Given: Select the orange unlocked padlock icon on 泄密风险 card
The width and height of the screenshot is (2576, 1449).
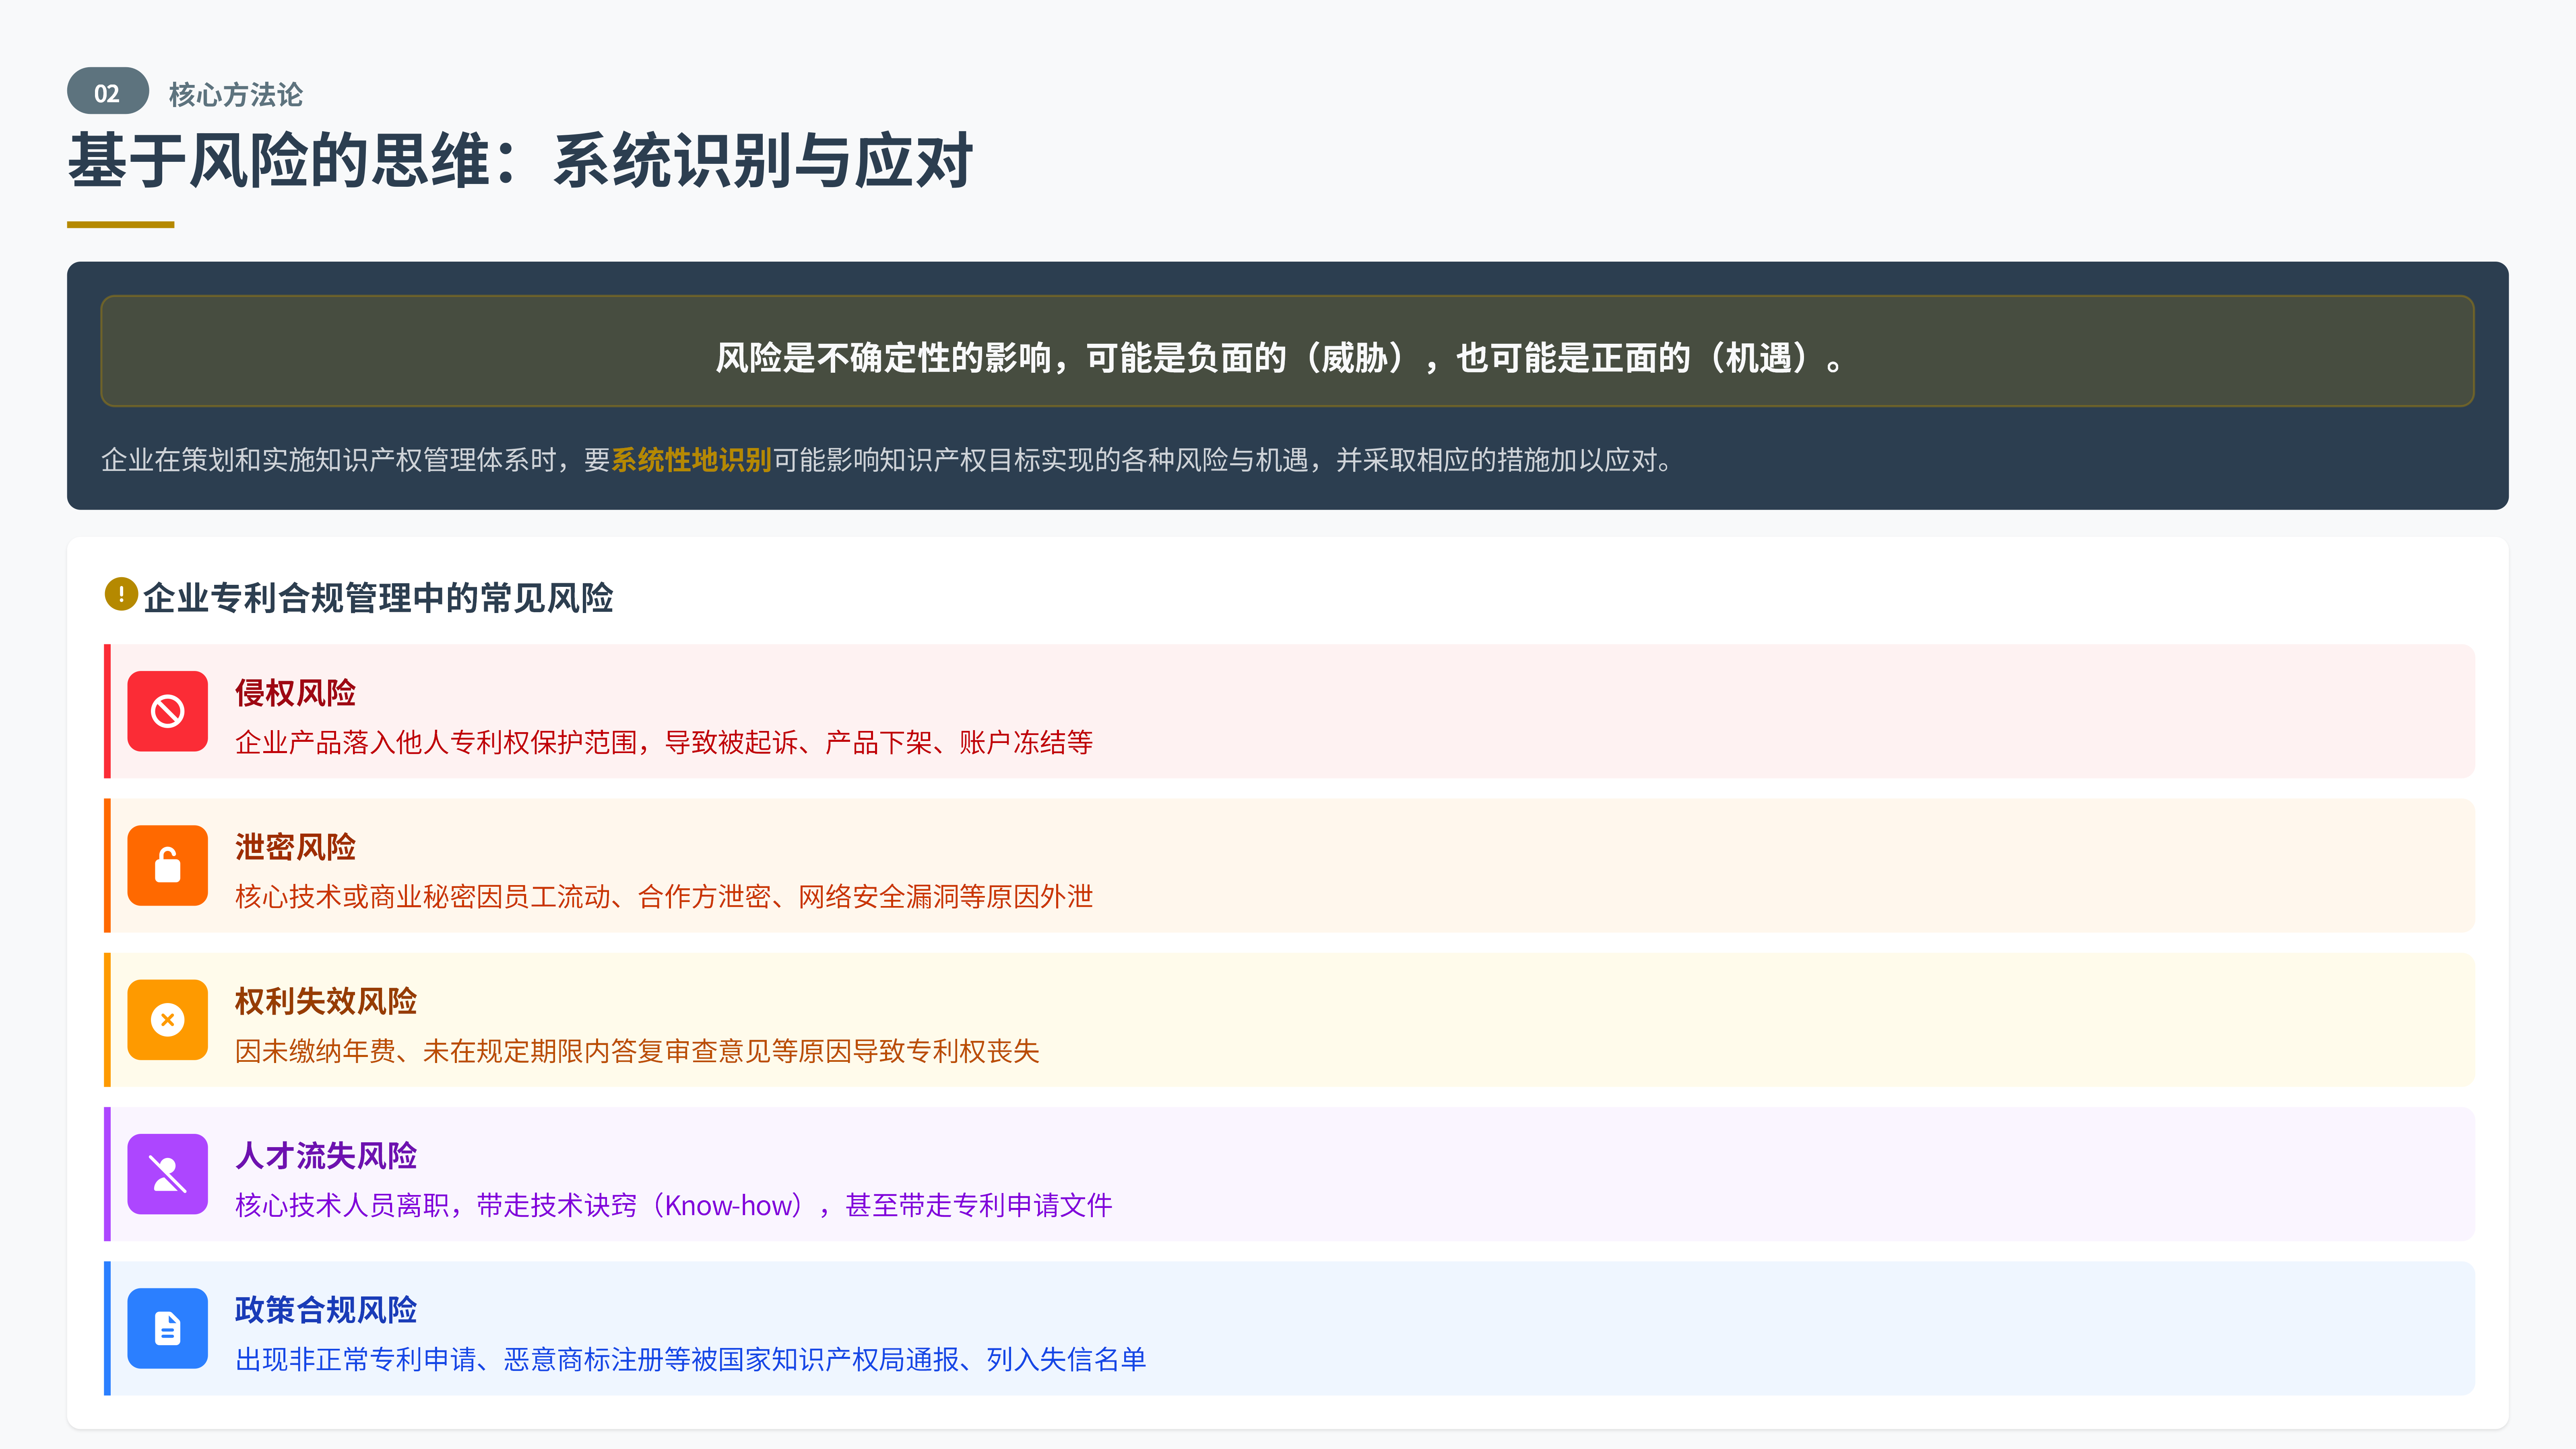Looking at the screenshot, I should tap(167, 866).
